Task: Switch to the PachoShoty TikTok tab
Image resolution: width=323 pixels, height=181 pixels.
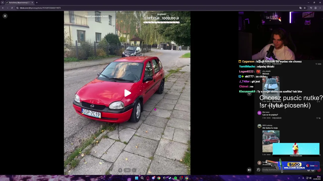Action: click(19, 3)
